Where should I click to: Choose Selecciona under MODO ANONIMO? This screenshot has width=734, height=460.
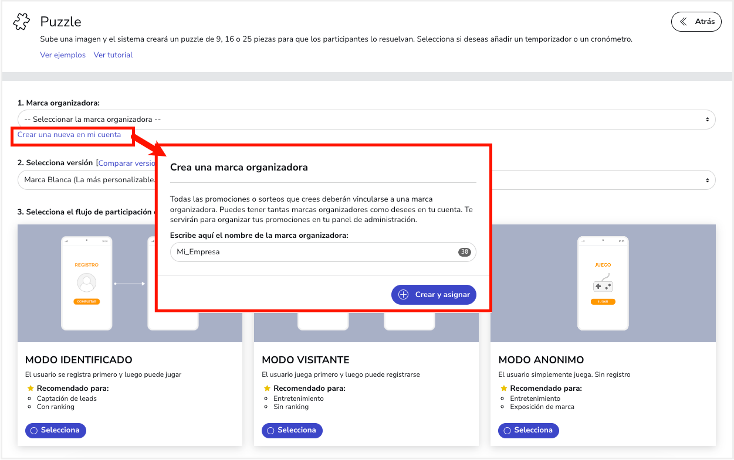(529, 430)
